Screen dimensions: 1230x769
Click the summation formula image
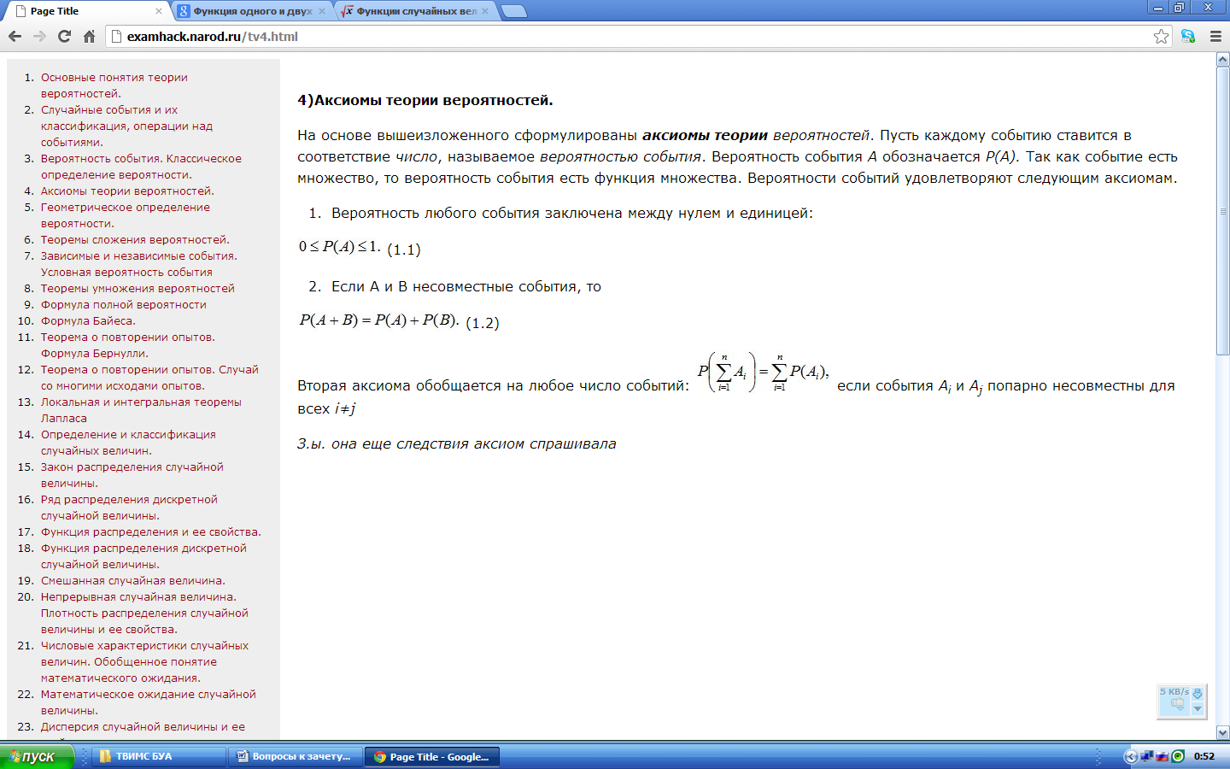coord(763,372)
